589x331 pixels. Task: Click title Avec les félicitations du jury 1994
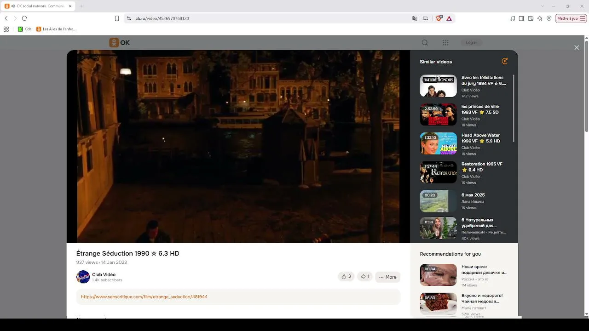pyautogui.click(x=484, y=80)
